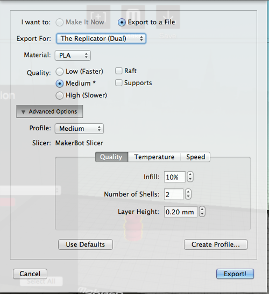Increase Infill with stepper up arrow
Image resolution: width=269 pixels, height=294 pixels.
click(x=190, y=174)
